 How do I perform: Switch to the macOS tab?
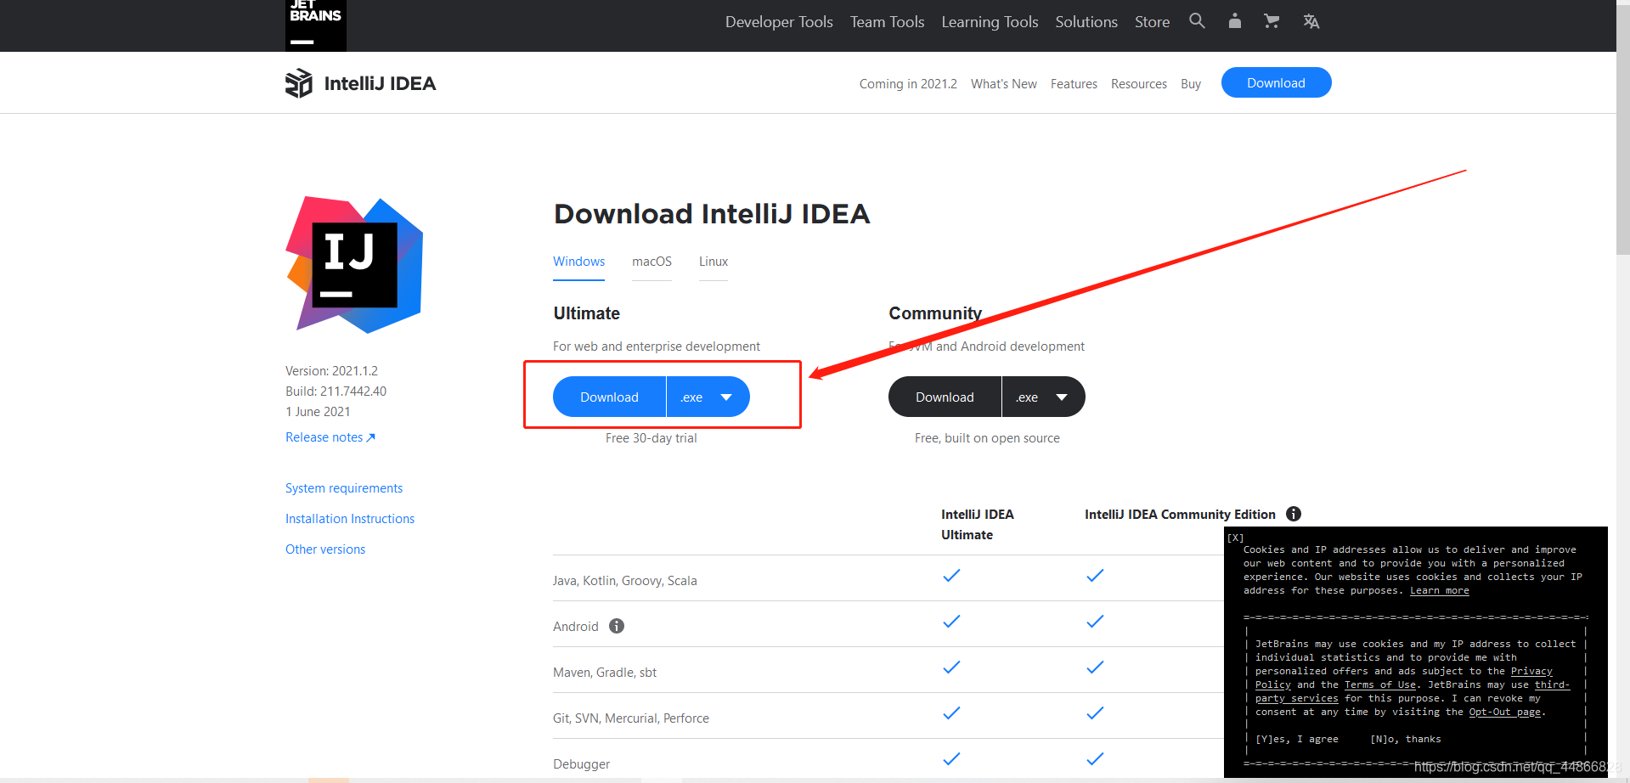coord(651,262)
